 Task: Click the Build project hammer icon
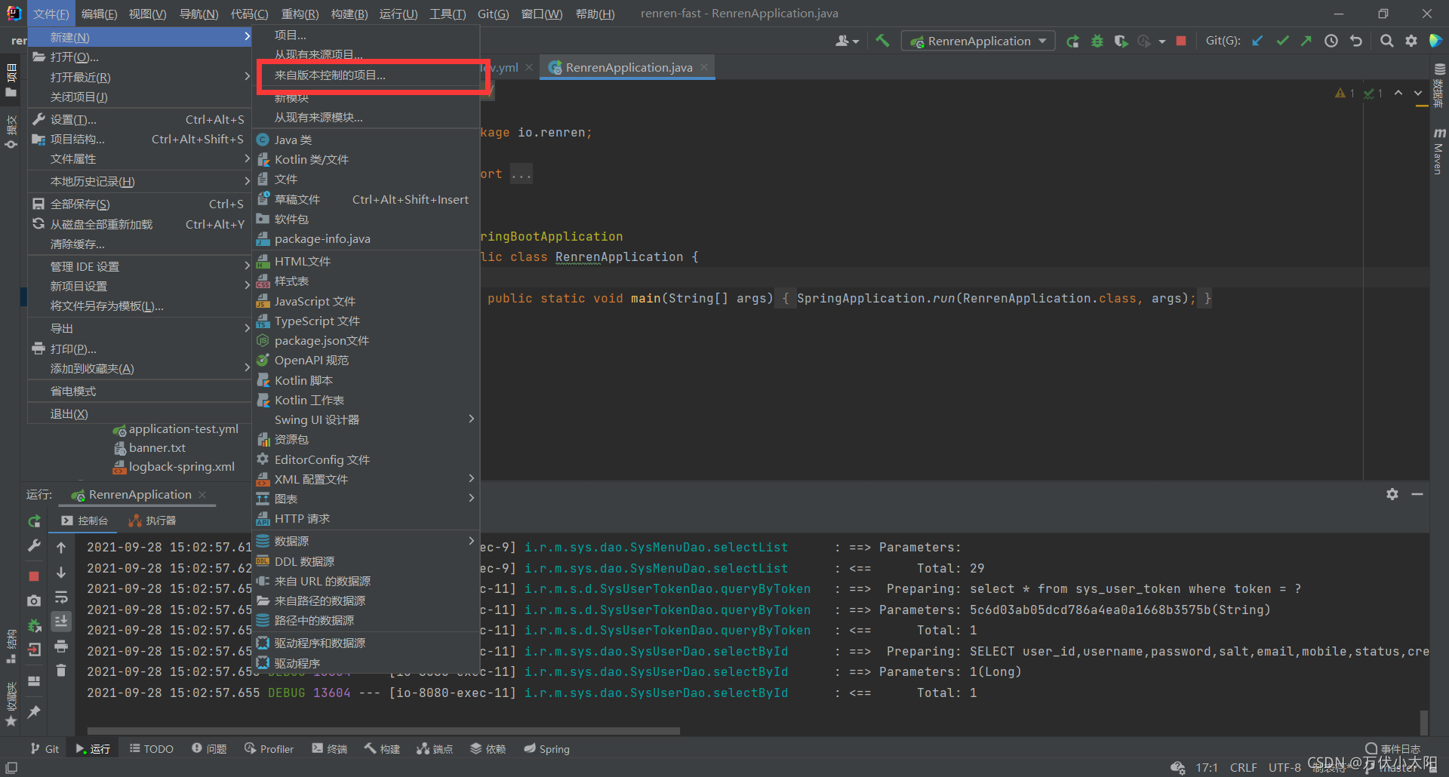pyautogui.click(x=882, y=41)
